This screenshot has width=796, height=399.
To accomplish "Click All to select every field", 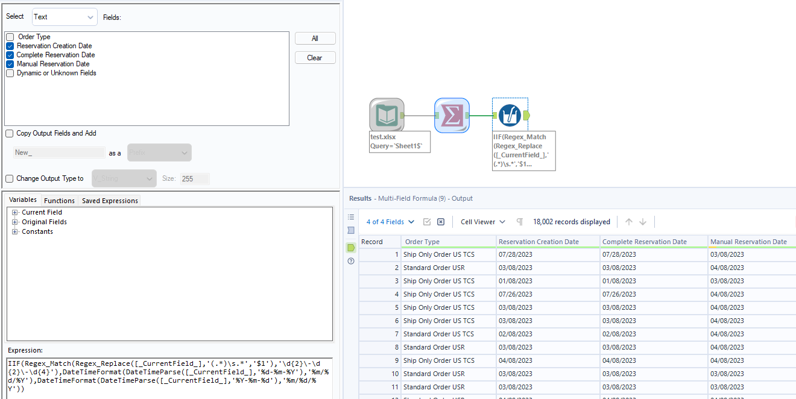I will 315,38.
